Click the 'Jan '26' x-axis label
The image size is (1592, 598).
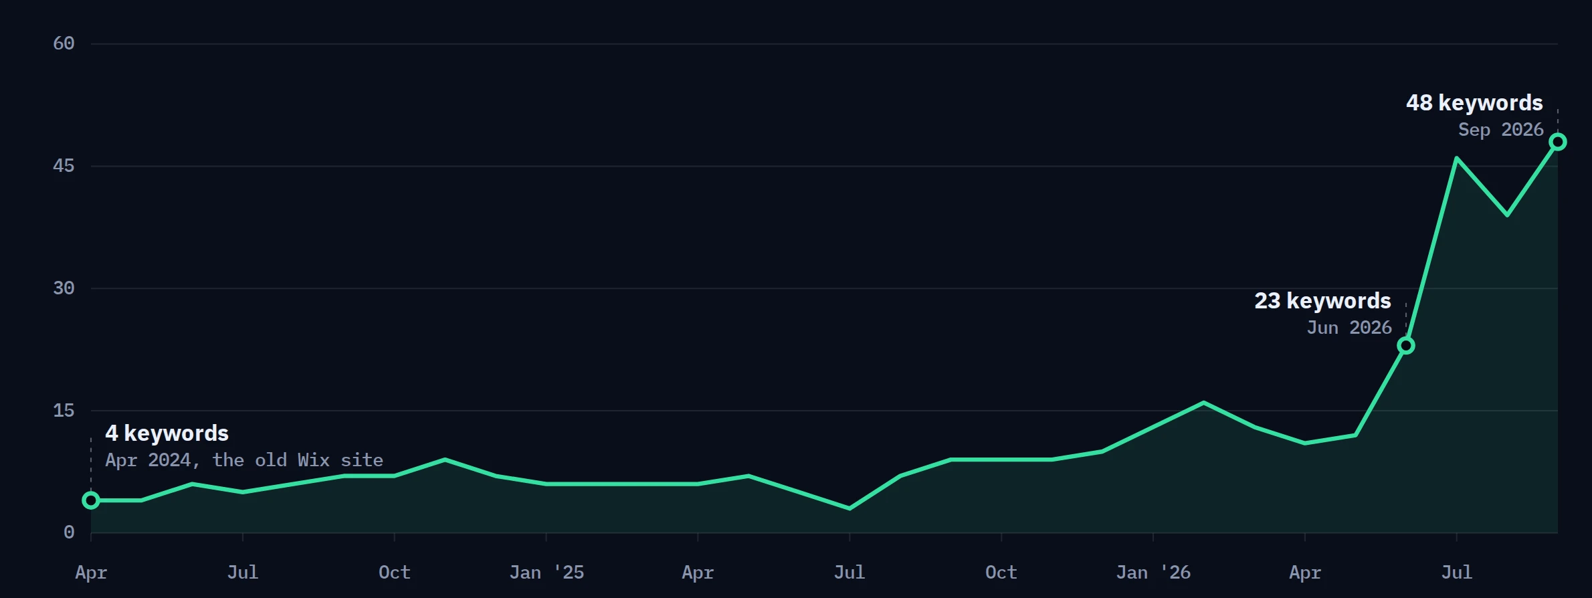click(1153, 573)
